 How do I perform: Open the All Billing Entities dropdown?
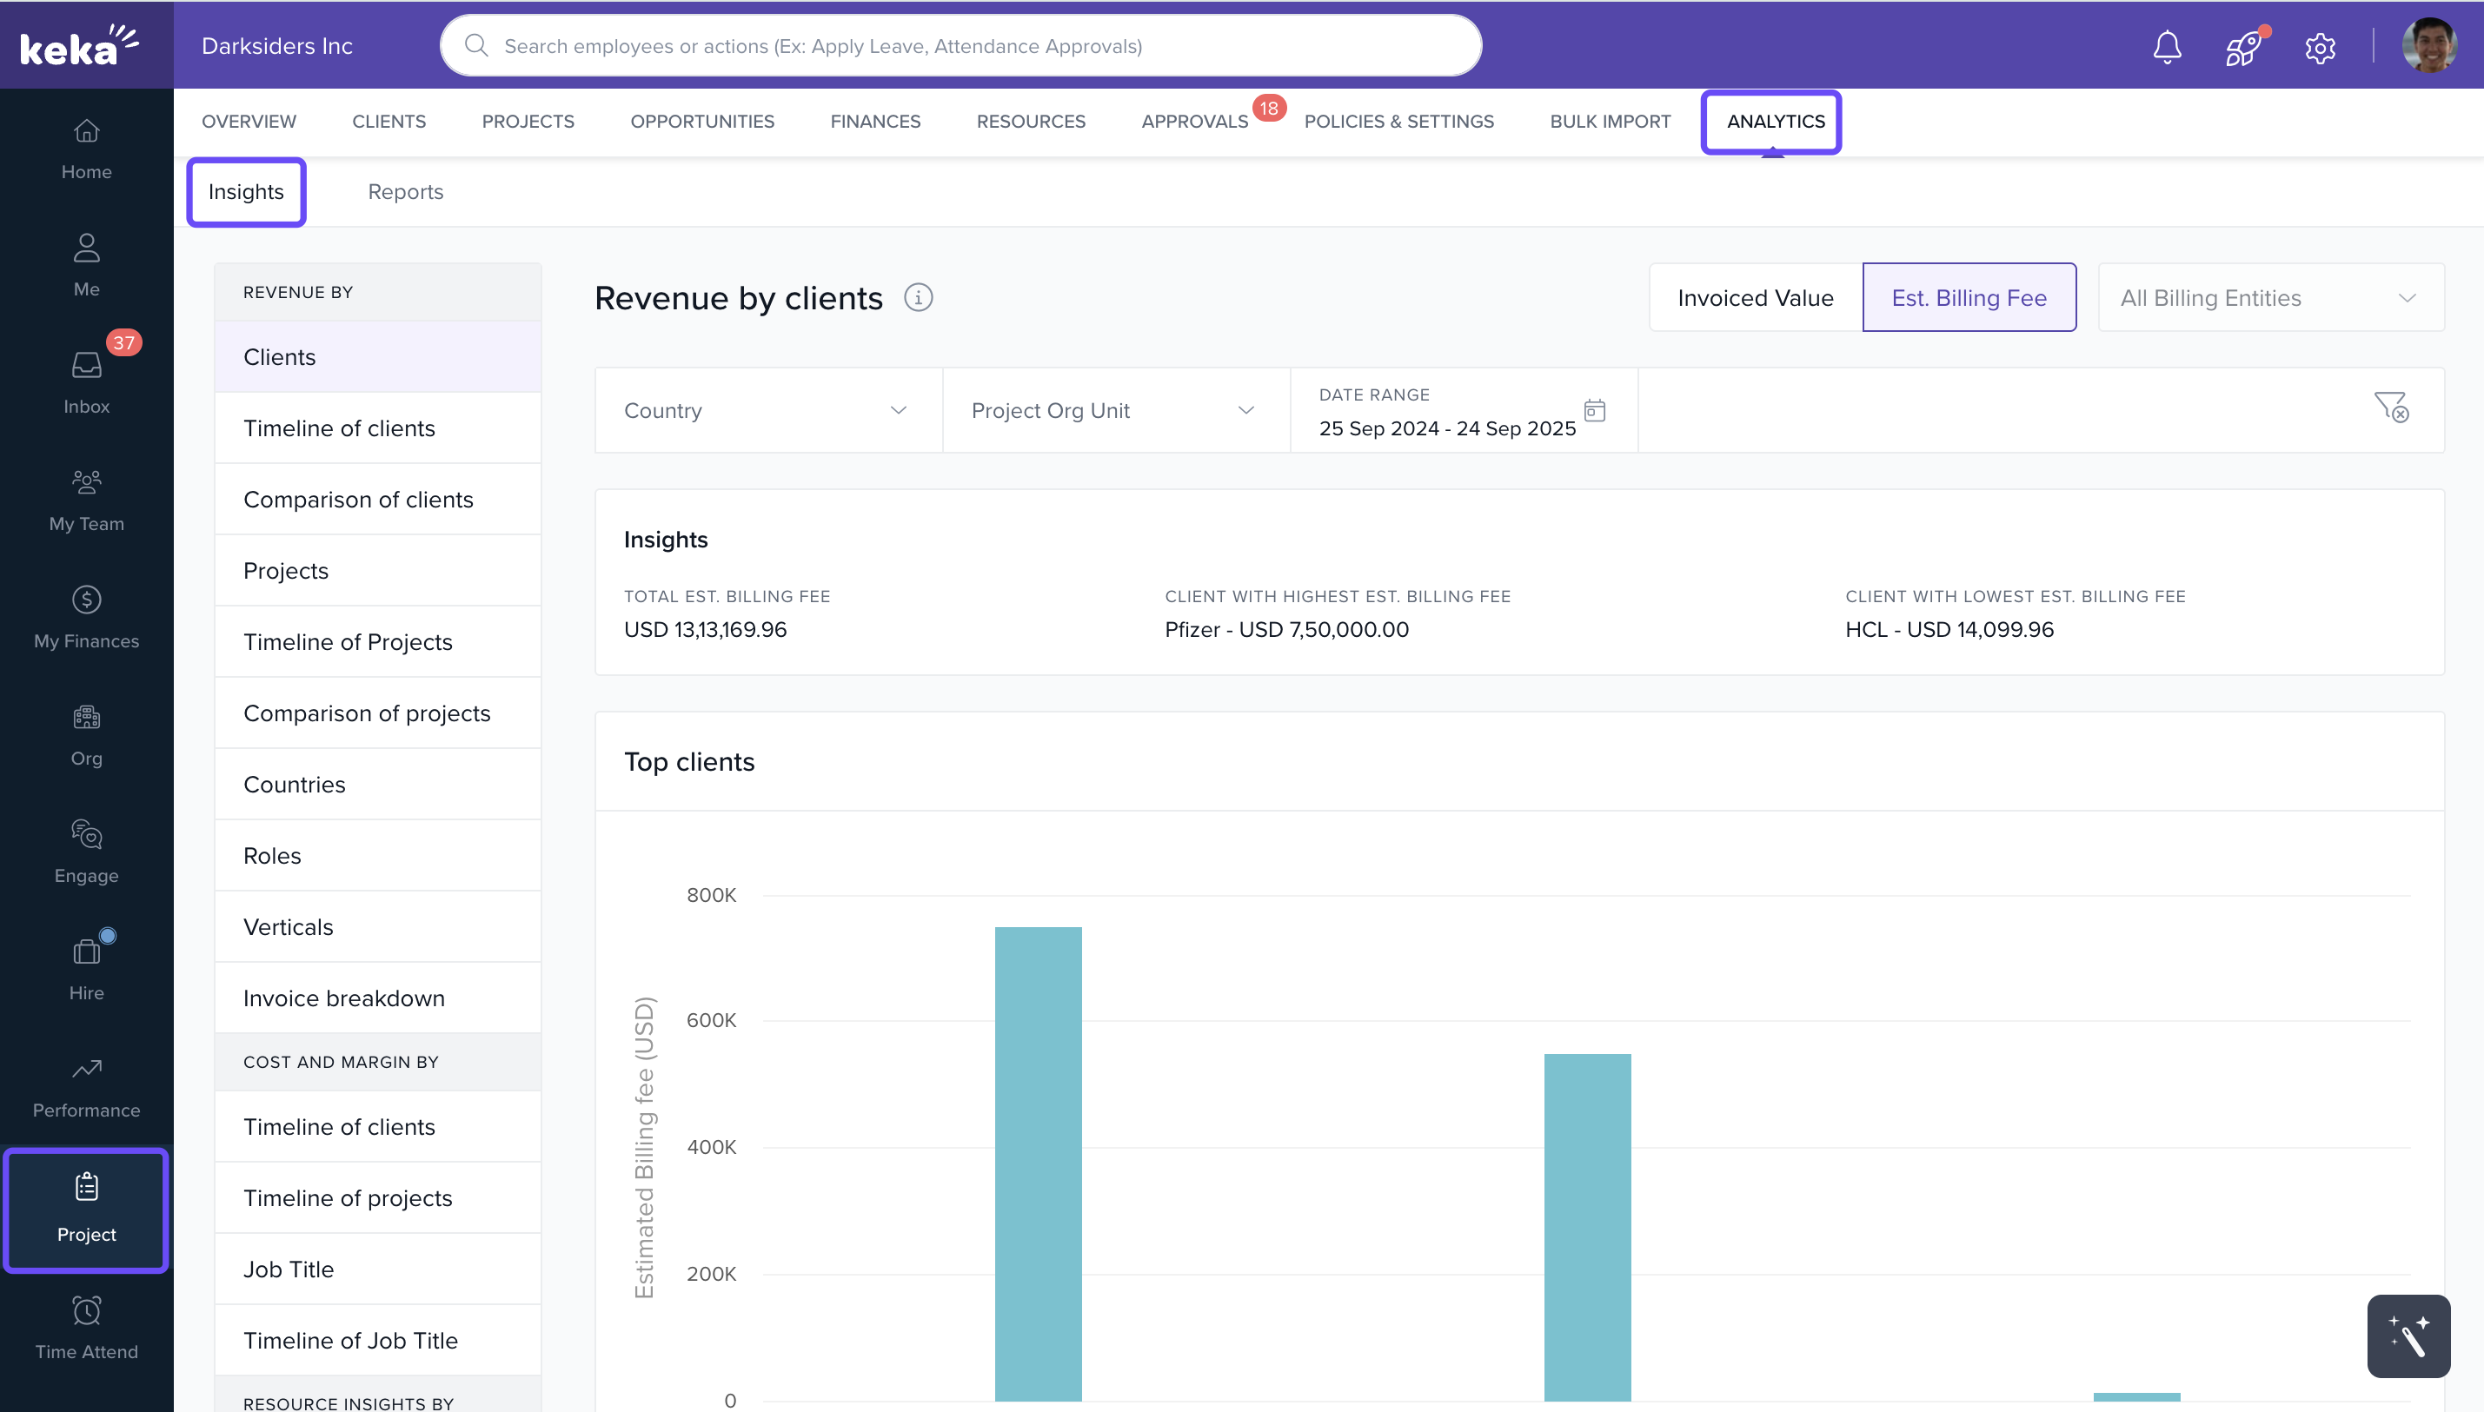[2268, 298]
